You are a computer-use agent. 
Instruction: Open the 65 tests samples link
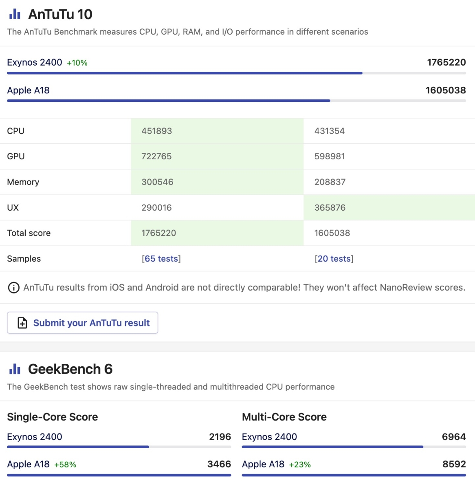(161, 259)
